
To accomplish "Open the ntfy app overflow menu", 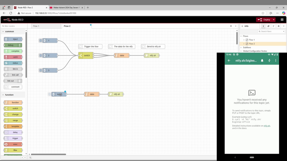I will 276,60.
